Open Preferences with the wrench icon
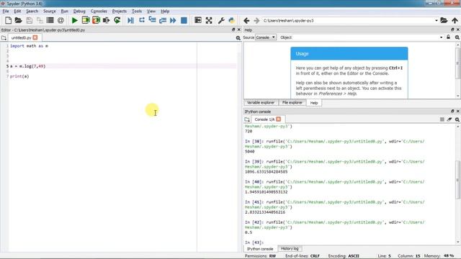Screen dimensions: 461x259 pyautogui.click(x=221, y=20)
